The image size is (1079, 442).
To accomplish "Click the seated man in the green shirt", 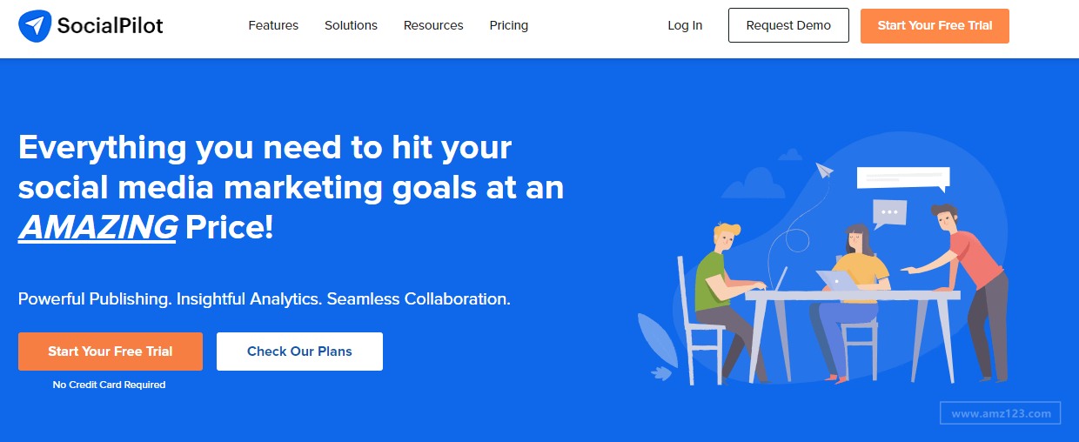I will (x=717, y=278).
